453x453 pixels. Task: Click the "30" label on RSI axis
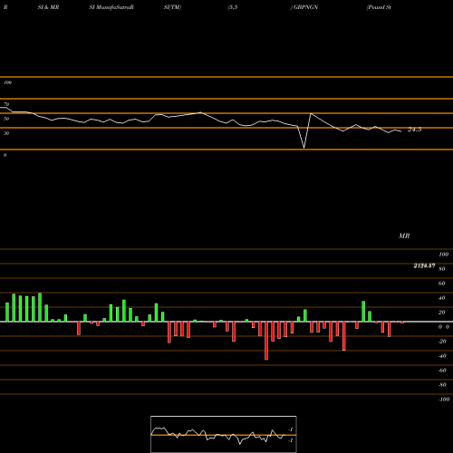[6, 133]
